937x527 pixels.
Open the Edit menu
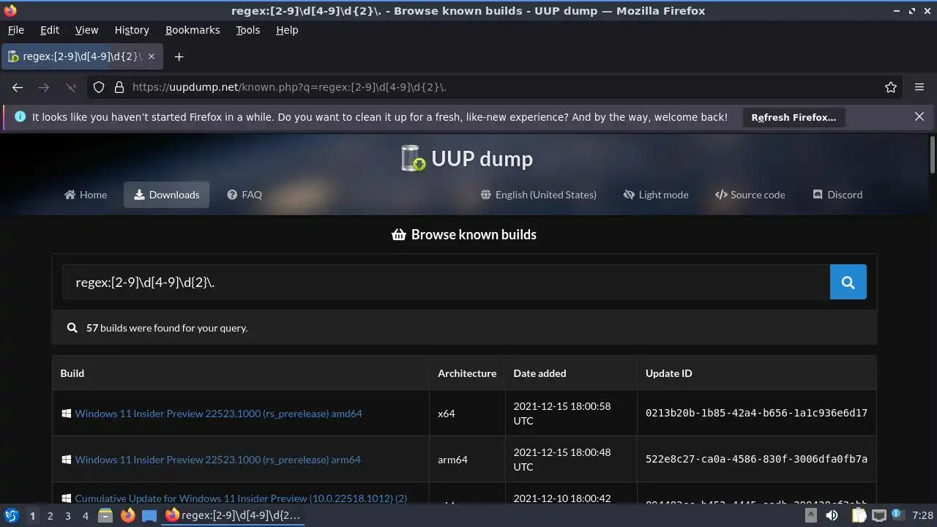(x=50, y=30)
